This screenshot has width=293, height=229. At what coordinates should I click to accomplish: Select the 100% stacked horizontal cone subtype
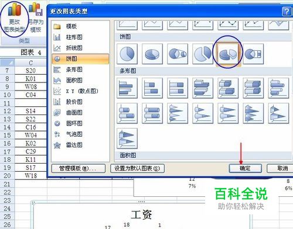(228, 113)
